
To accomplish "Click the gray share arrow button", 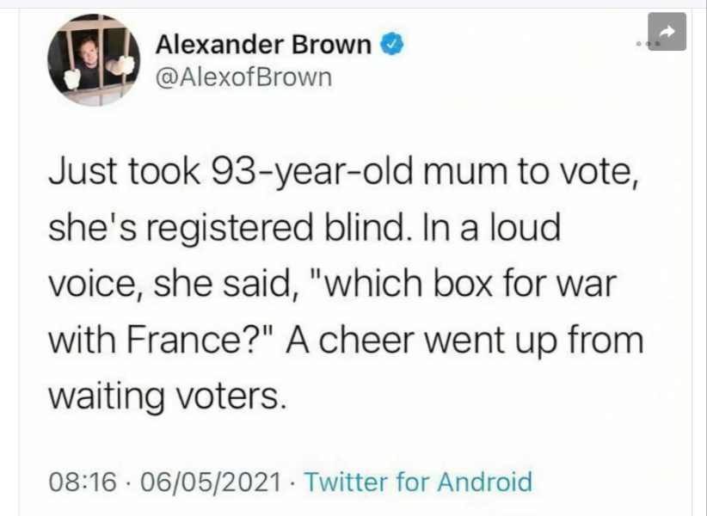I will click(x=667, y=32).
